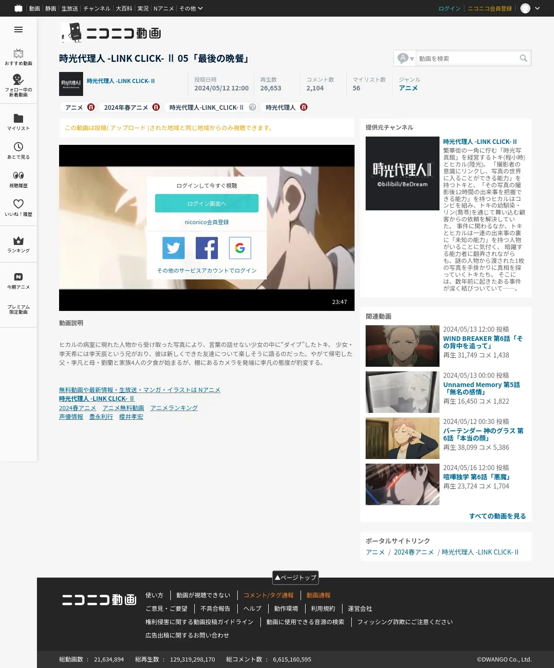Click the niconico TV logo in top bar

(18, 8)
